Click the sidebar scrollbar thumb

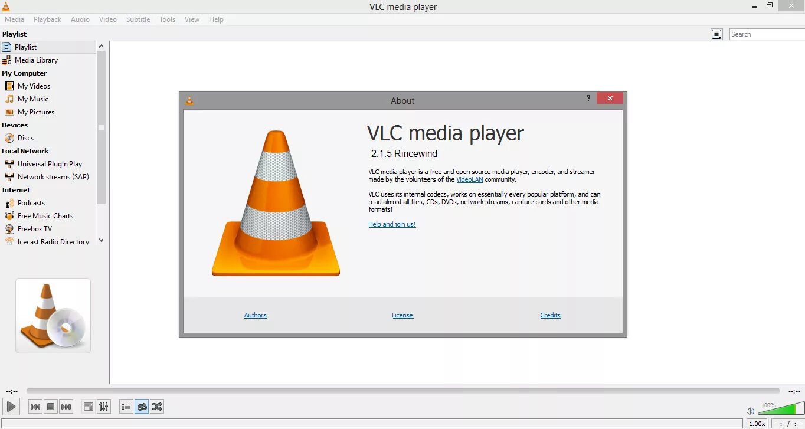click(101, 127)
